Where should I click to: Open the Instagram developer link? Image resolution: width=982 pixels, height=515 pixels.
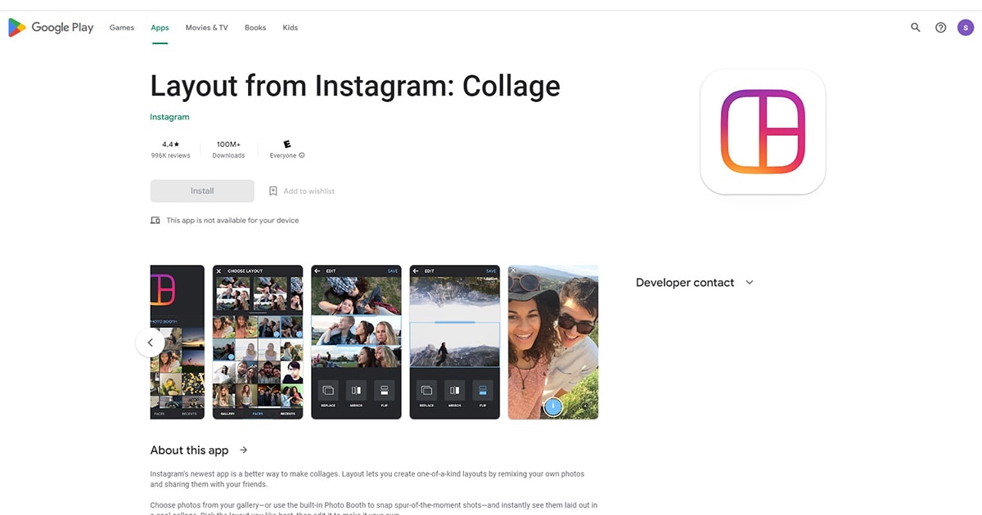coord(169,117)
